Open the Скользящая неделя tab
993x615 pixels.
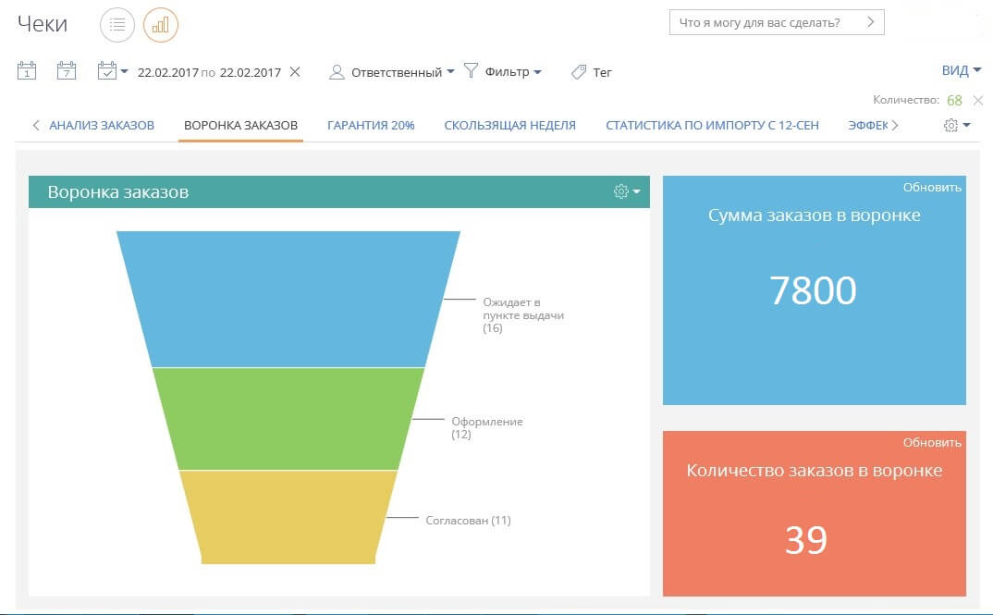tap(509, 126)
